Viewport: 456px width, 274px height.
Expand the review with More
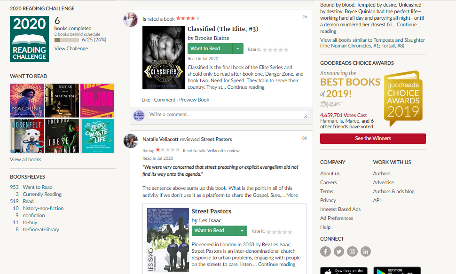point(292,195)
